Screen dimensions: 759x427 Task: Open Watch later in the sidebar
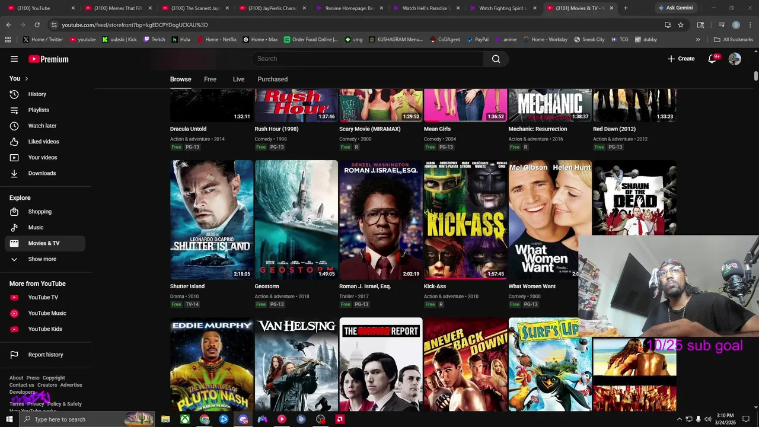click(x=45, y=126)
